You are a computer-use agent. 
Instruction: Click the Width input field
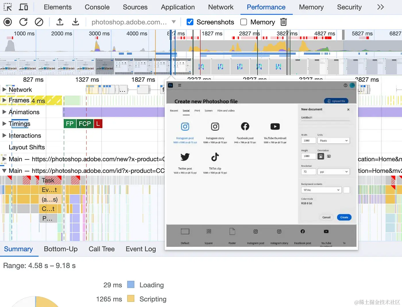(308, 141)
